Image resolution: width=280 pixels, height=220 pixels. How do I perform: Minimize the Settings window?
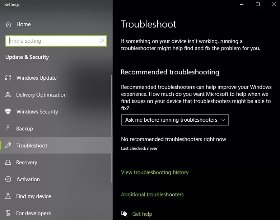tap(242, 4)
